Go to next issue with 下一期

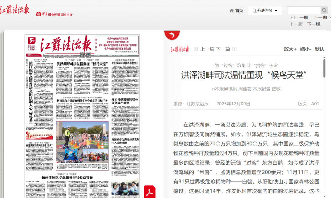320,18
